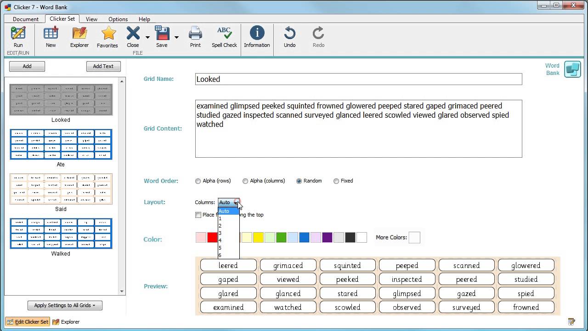This screenshot has width=588, height=331.
Task: Click the squinted preview cell
Action: pyautogui.click(x=347, y=265)
